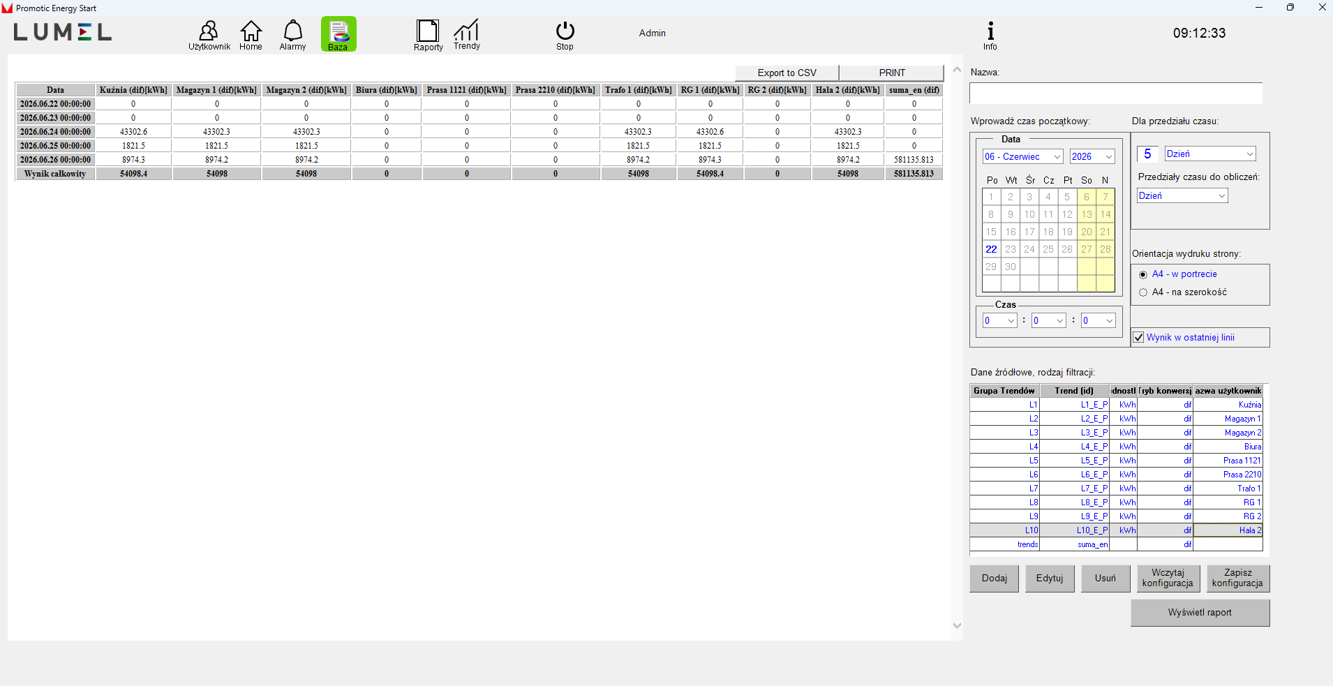Open the Użytkownik user icon
This screenshot has width=1333, height=686.
coord(209,35)
